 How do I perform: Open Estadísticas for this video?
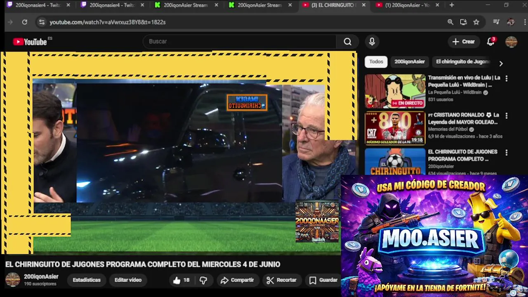tap(87, 280)
